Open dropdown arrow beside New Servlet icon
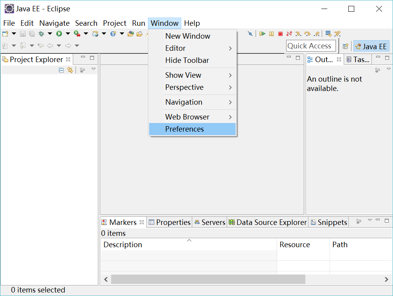 pyautogui.click(x=122, y=34)
